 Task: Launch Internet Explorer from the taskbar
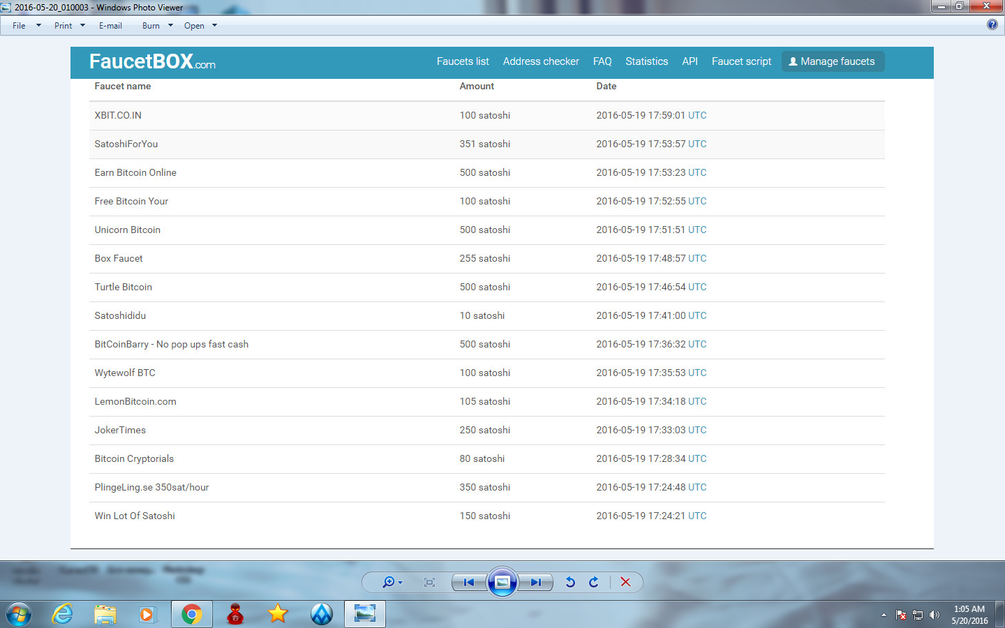pyautogui.click(x=63, y=614)
